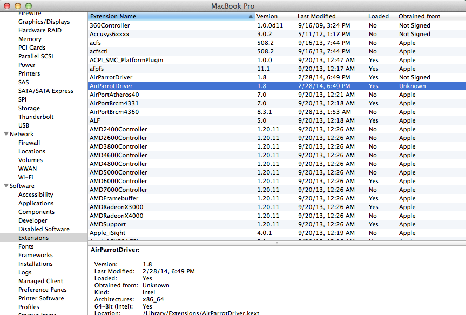Select Firewall under Network
Viewport: 466px width, 315px height.
pos(29,143)
